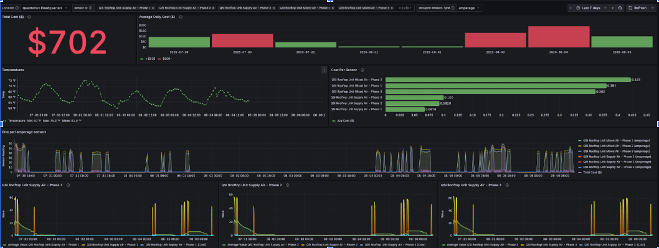Screen dimensions: 659x248
Task: Clear all selected Sensor ID values
Action: [x=400, y=8]
